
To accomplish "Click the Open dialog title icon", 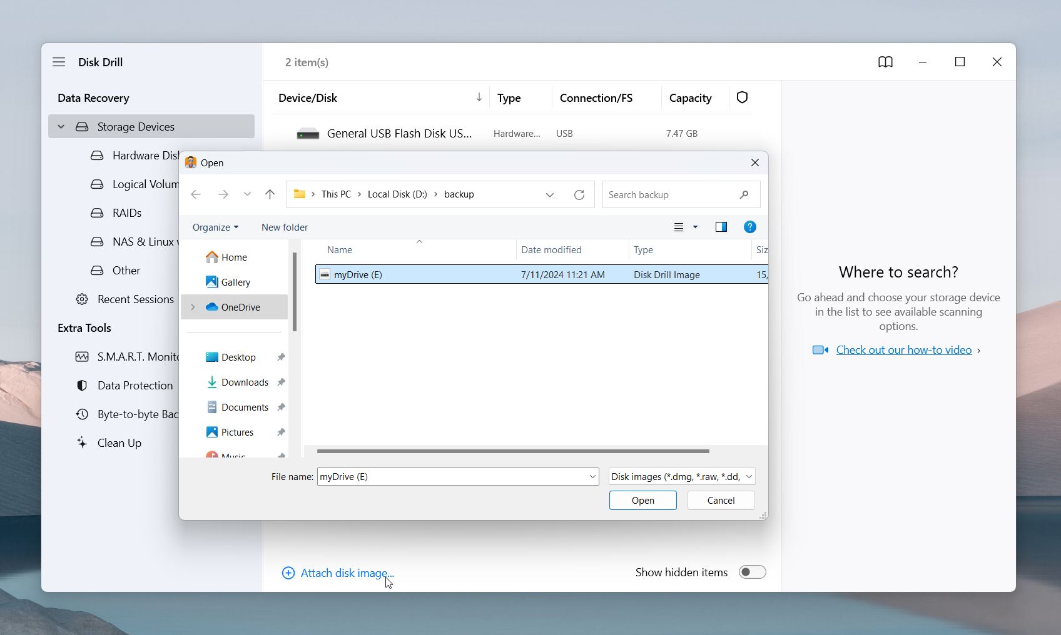I will point(191,162).
